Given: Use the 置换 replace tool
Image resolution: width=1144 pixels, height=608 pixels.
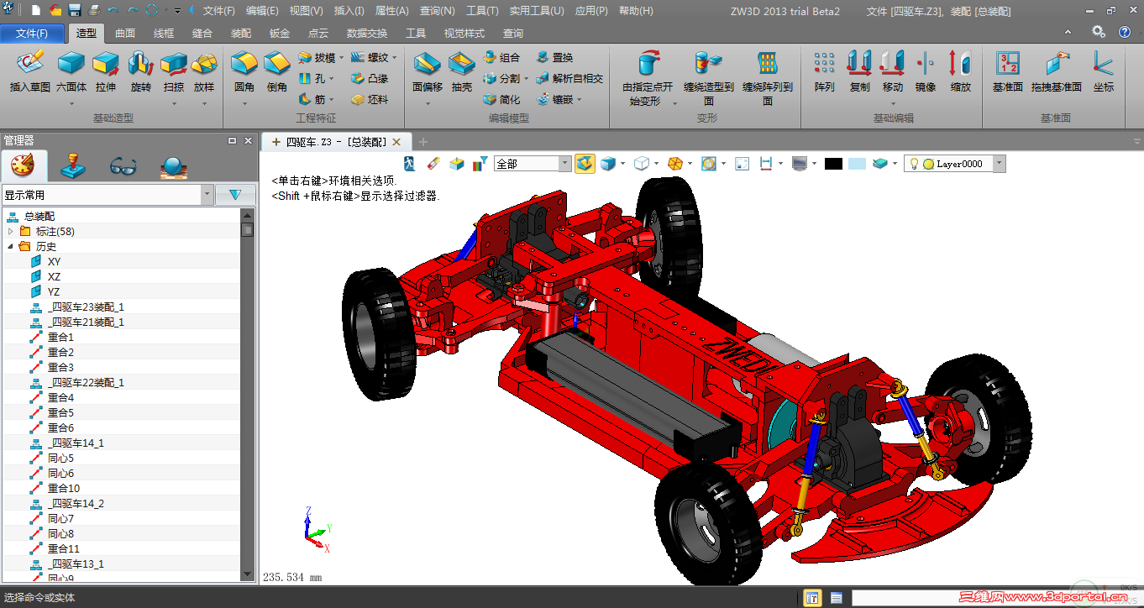Looking at the screenshot, I should [554, 57].
